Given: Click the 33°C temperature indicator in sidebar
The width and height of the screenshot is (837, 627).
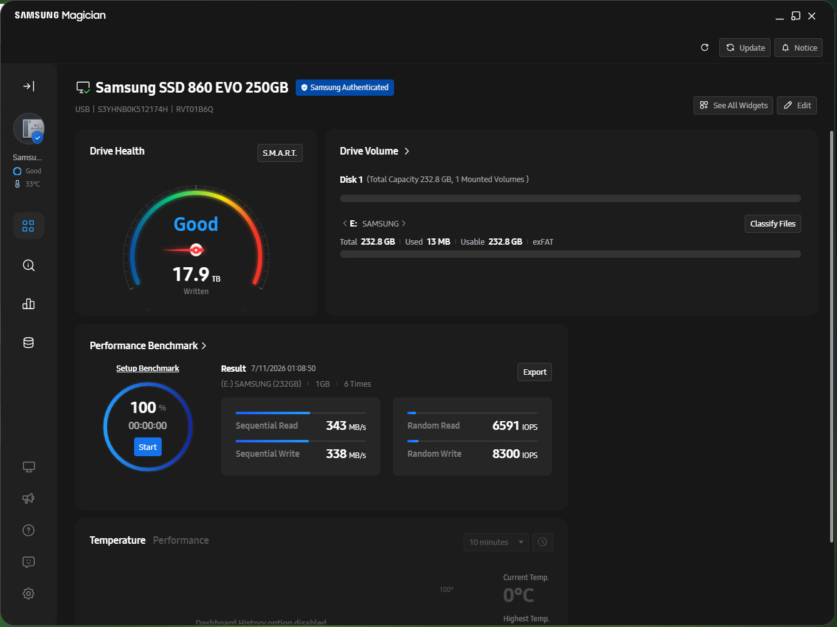Looking at the screenshot, I should pos(28,184).
